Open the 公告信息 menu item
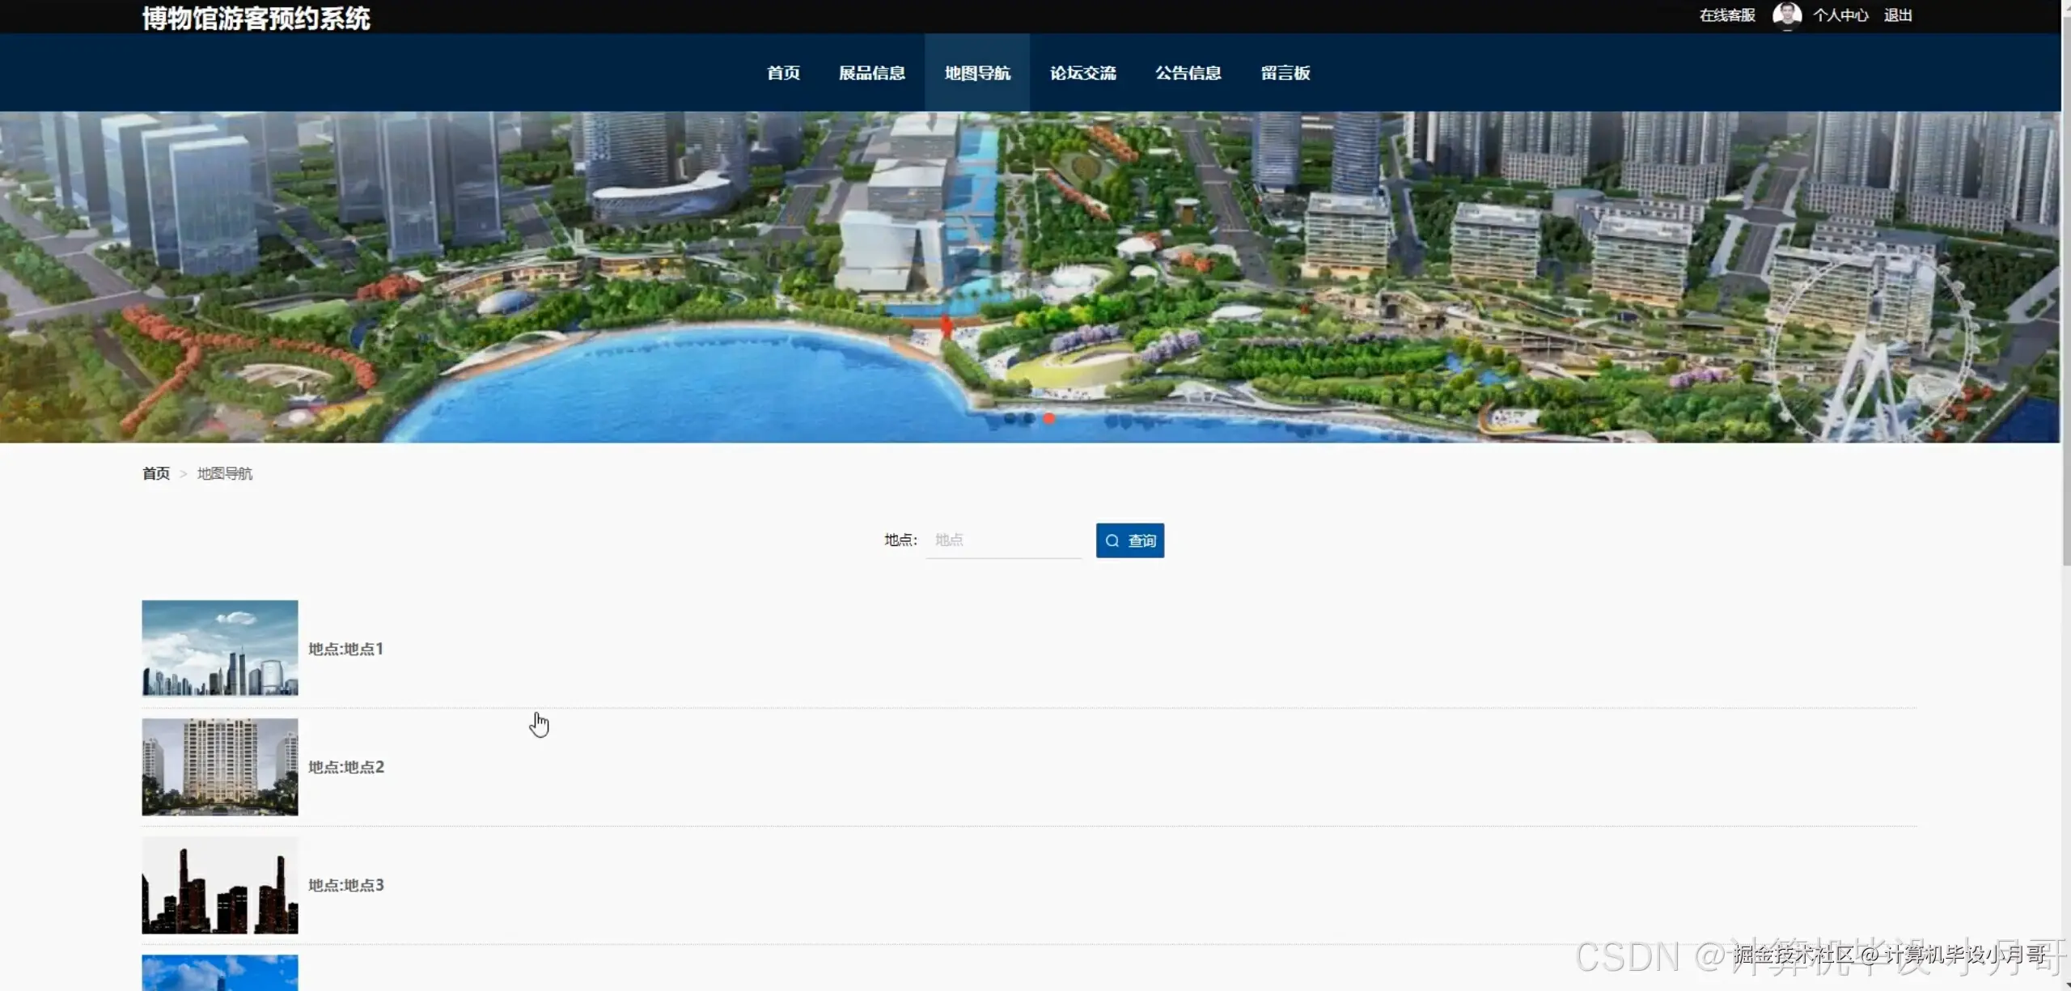 pos(1188,72)
